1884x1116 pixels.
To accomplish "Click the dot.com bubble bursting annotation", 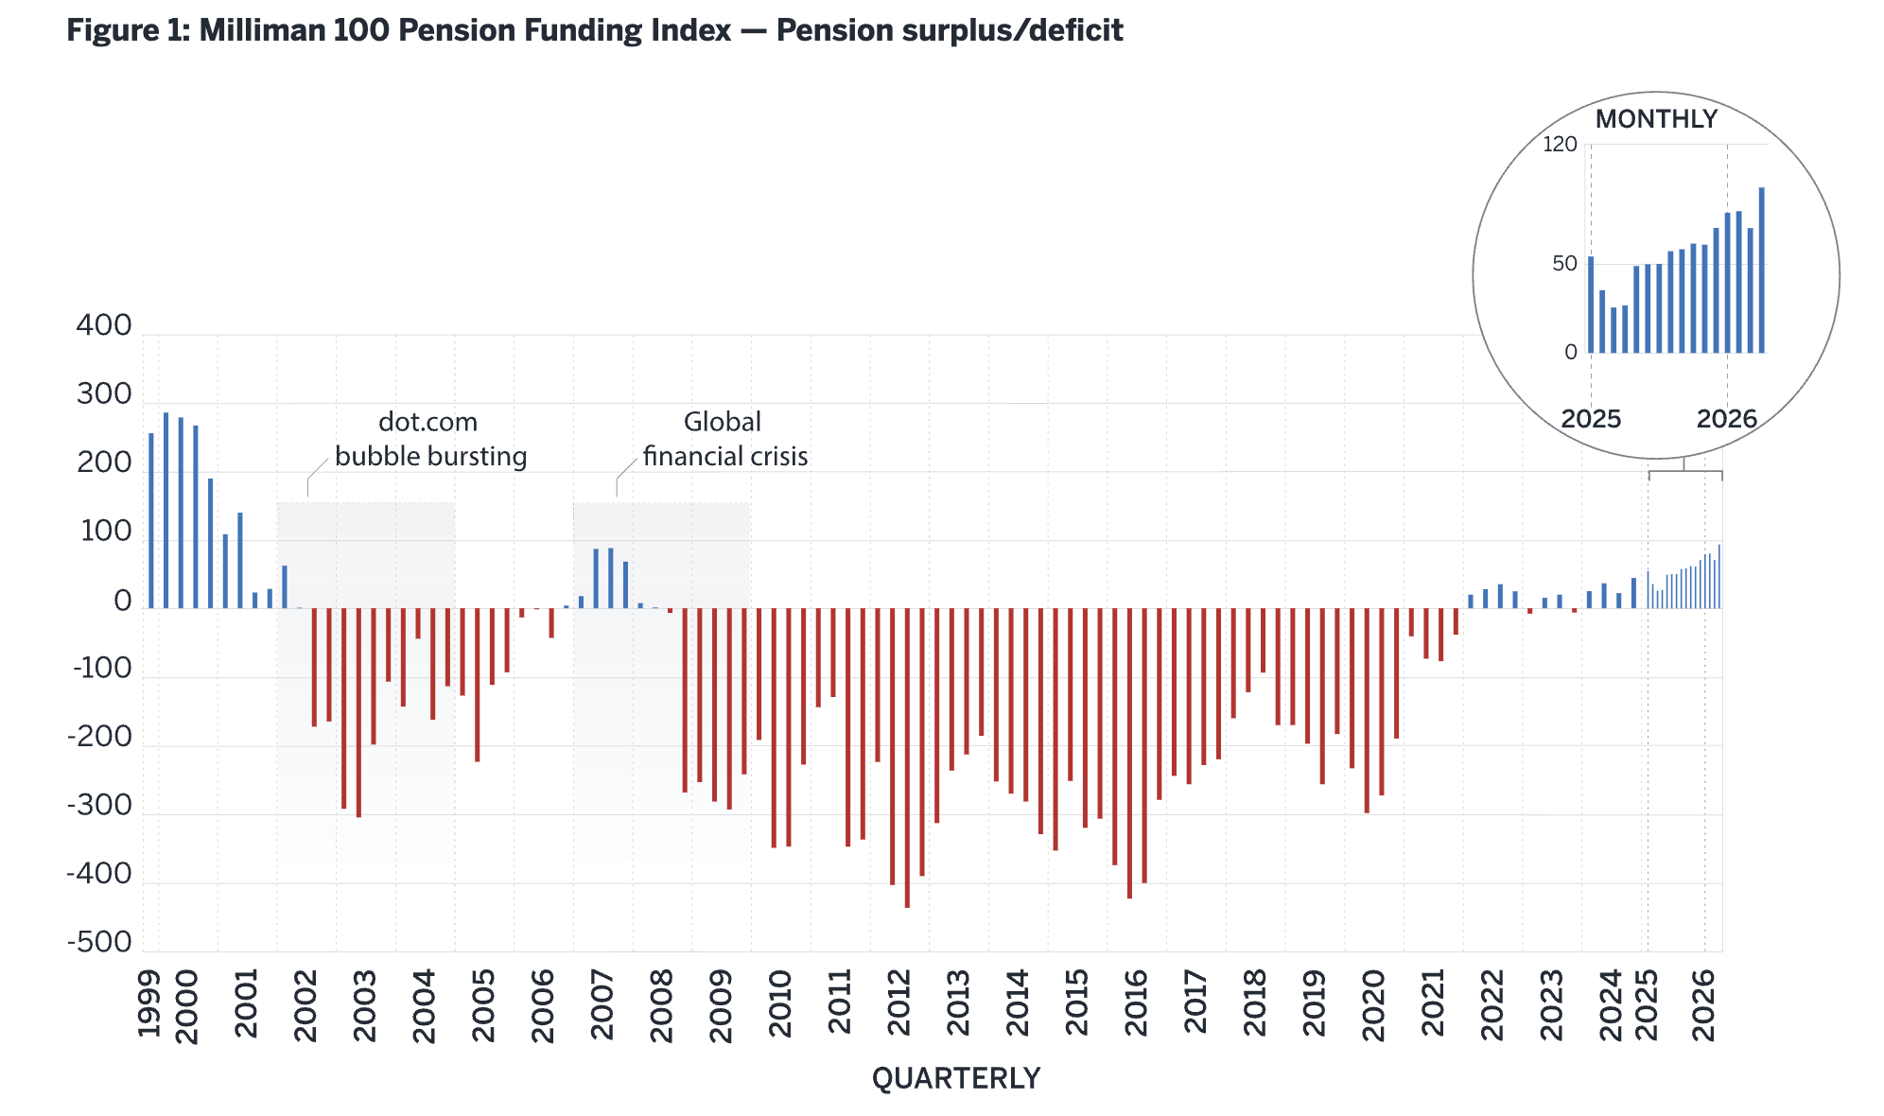I will click(x=430, y=439).
